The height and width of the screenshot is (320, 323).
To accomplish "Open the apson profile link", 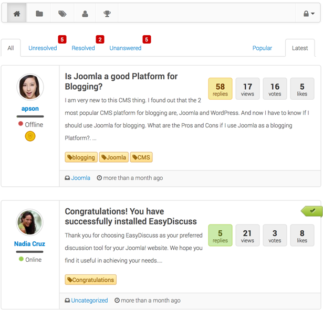I will pos(30,109).
